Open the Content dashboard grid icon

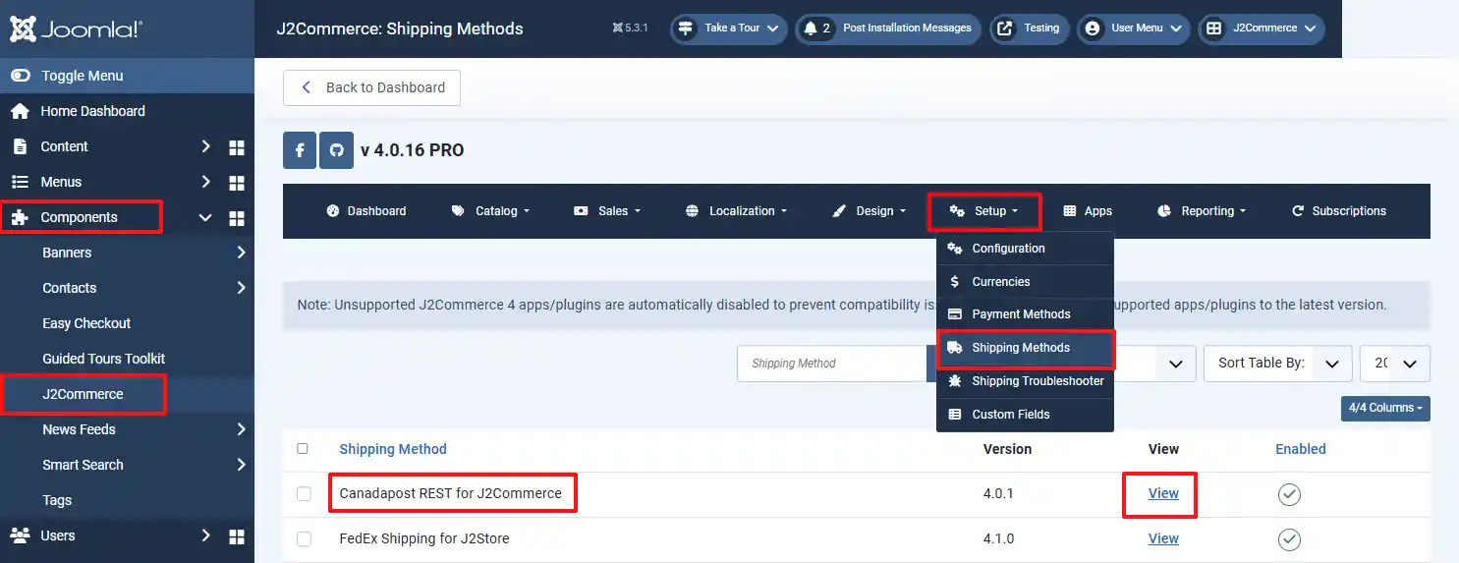(x=236, y=147)
